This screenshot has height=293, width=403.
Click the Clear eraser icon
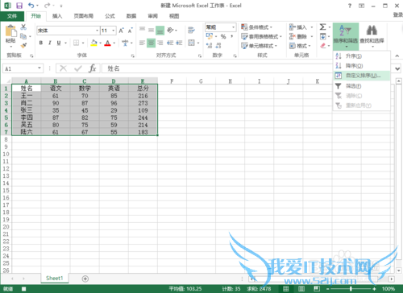click(323, 46)
